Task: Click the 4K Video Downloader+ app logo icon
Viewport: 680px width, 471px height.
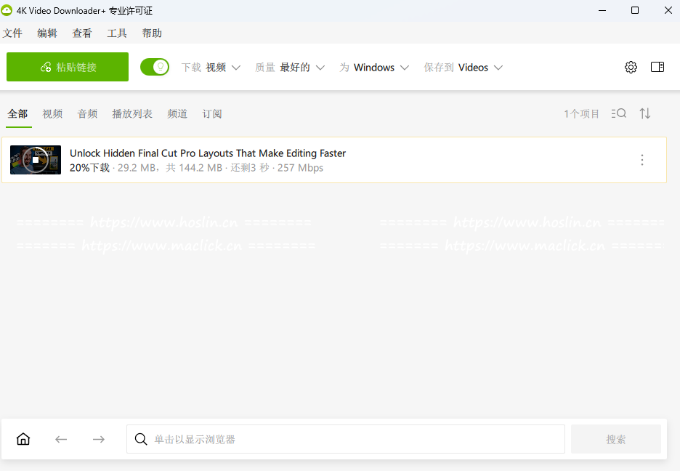Action: coord(7,10)
